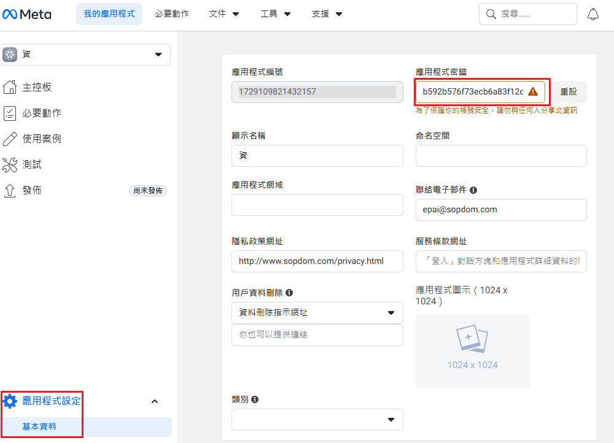Viewport: 614px width, 443px height.
Task: Open 使用案例 in sidebar
Action: (x=42, y=139)
